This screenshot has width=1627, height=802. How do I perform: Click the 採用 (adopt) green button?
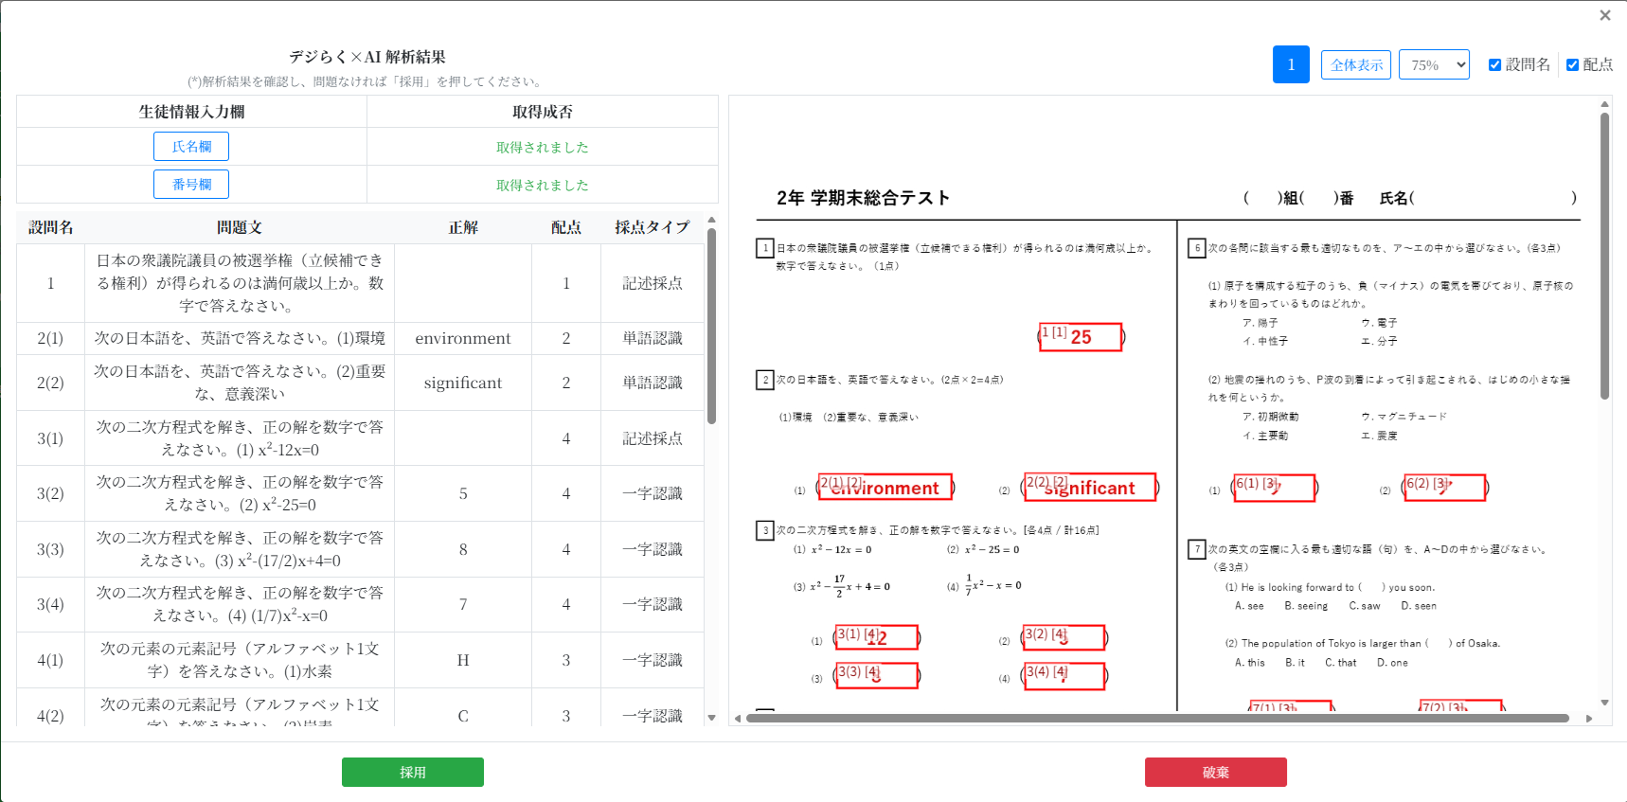click(x=413, y=772)
